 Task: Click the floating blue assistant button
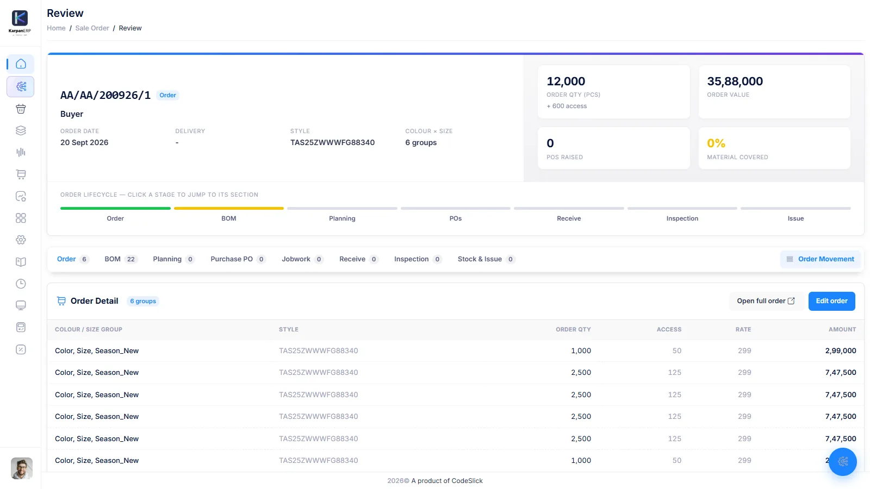[843, 461]
